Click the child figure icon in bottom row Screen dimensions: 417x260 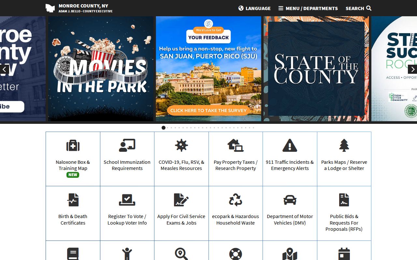(127, 254)
